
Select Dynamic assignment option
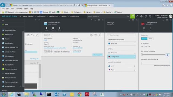click(x=144, y=39)
